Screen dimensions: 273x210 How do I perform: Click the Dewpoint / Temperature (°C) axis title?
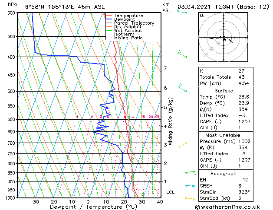tap(93, 207)
